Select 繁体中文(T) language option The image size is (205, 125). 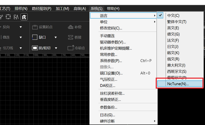(x=180, y=22)
